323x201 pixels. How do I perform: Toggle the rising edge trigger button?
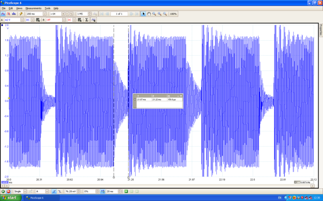pyautogui.click(x=54, y=191)
